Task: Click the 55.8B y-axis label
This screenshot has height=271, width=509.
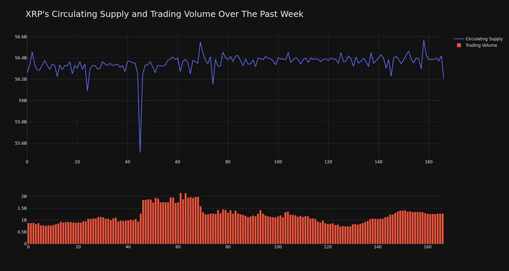Action: pyautogui.click(x=21, y=122)
